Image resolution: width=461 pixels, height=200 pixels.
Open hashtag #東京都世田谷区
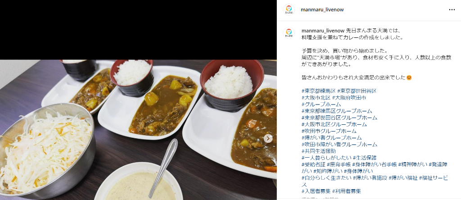click(x=357, y=91)
